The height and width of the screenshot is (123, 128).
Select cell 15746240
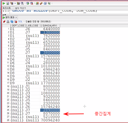click(50, 107)
